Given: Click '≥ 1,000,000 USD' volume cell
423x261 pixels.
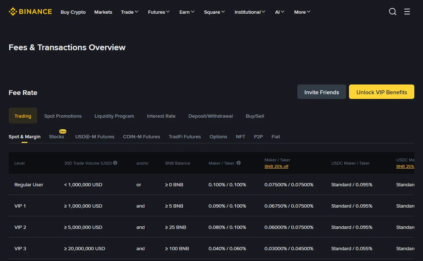Looking at the screenshot, I should [x=83, y=206].
